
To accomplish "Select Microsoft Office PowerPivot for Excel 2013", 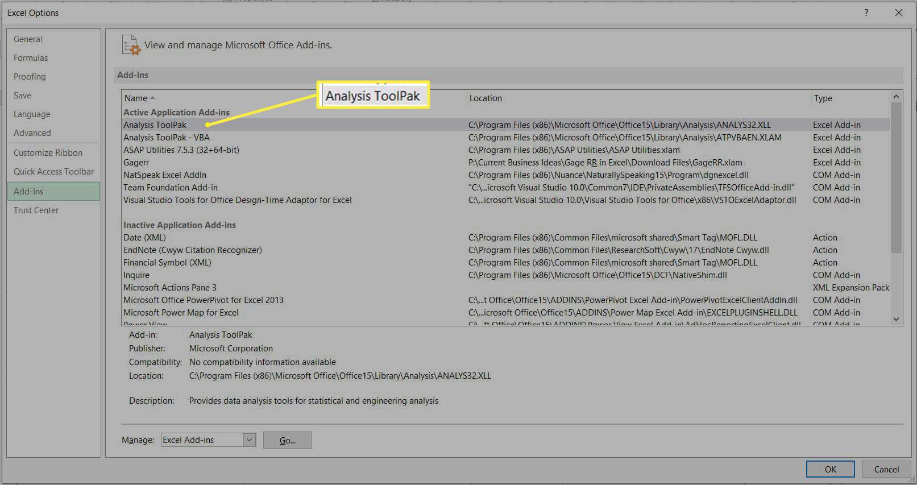I will (x=506, y=300).
